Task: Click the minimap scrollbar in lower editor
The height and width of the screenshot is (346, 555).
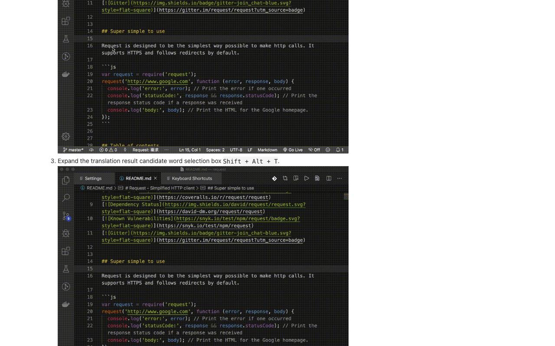Action: point(346,196)
